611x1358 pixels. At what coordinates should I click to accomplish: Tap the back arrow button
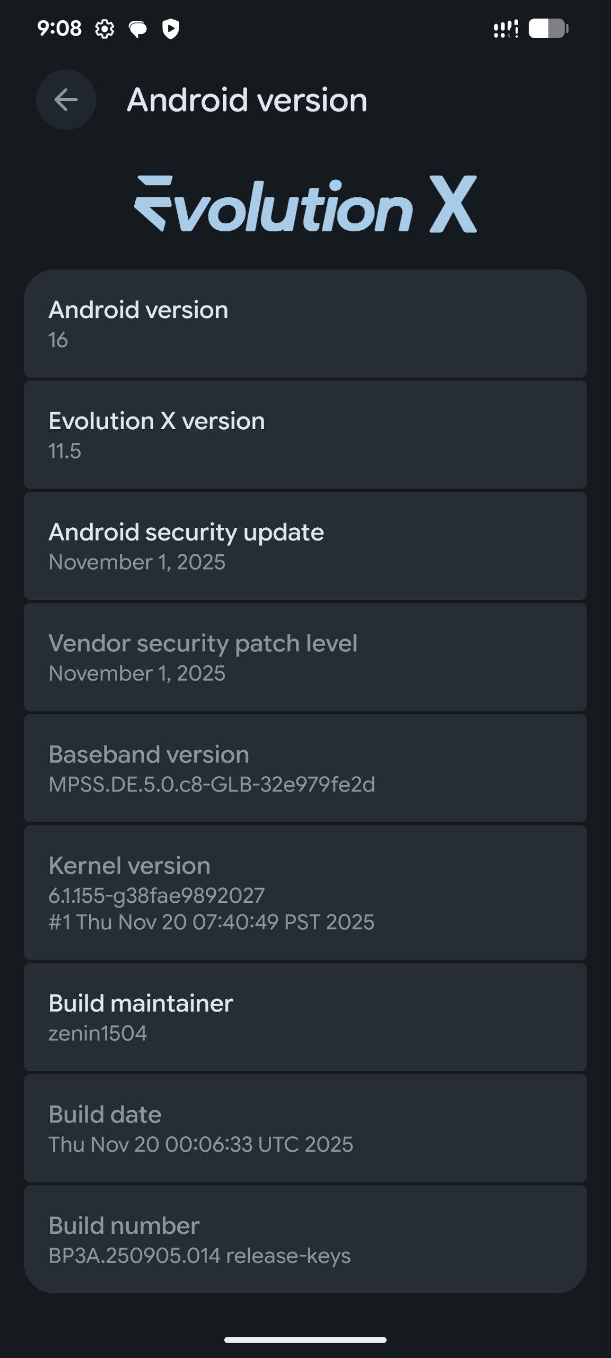tap(66, 100)
